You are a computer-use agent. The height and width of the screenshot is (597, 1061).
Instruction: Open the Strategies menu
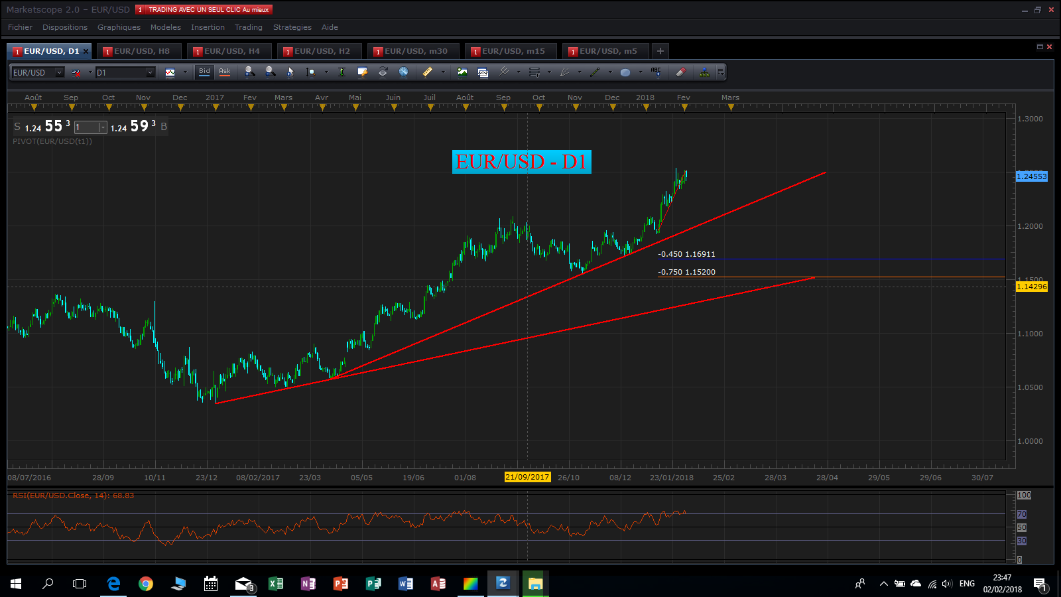(292, 27)
